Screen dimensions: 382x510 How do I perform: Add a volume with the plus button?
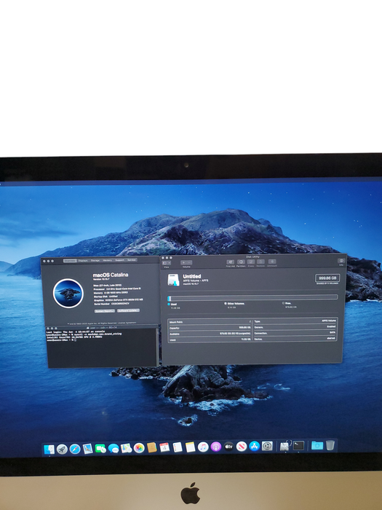coord(183,262)
